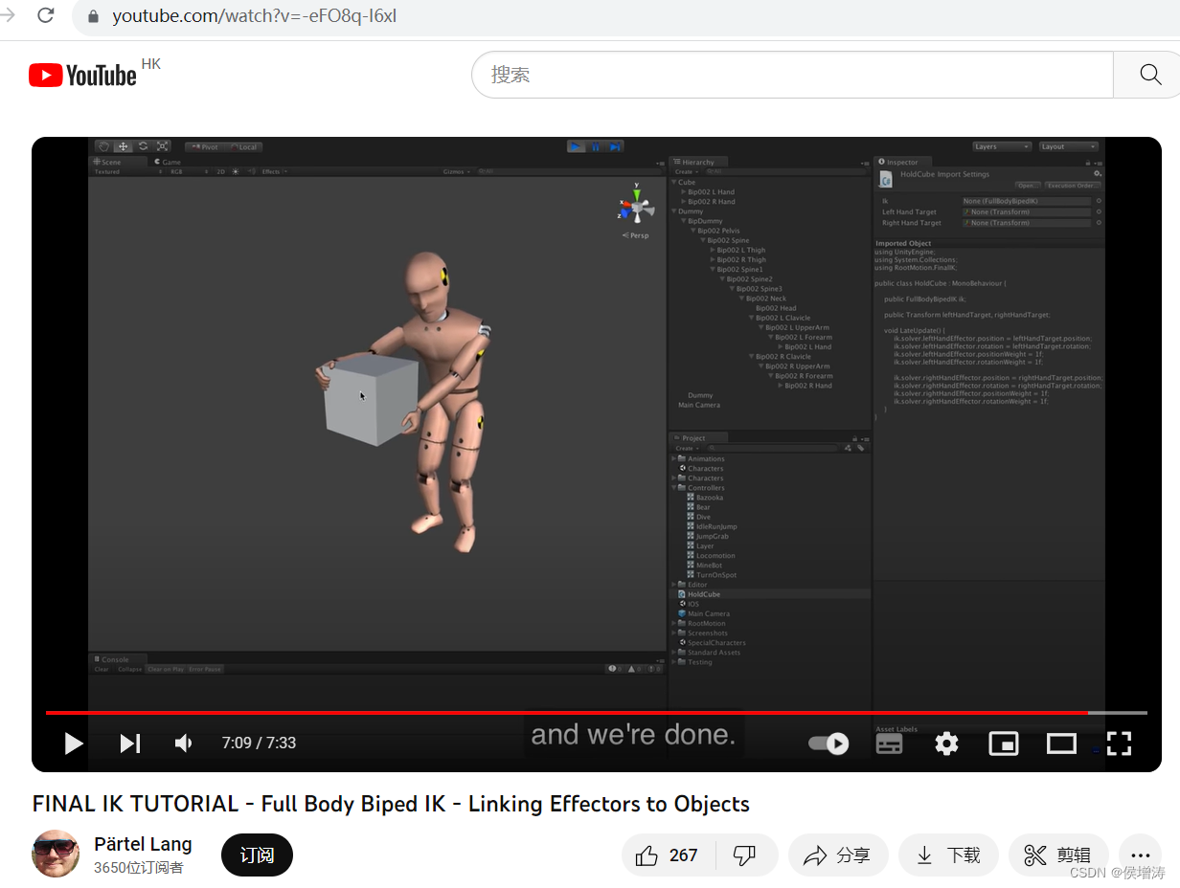Select the Hierarchy tab

pyautogui.click(x=698, y=162)
